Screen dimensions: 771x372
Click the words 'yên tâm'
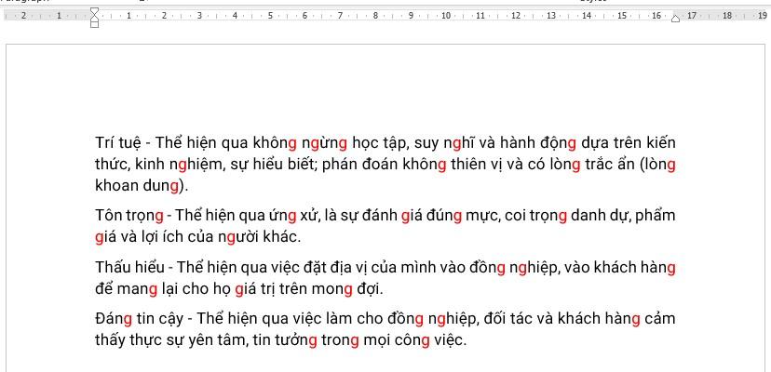217,341
